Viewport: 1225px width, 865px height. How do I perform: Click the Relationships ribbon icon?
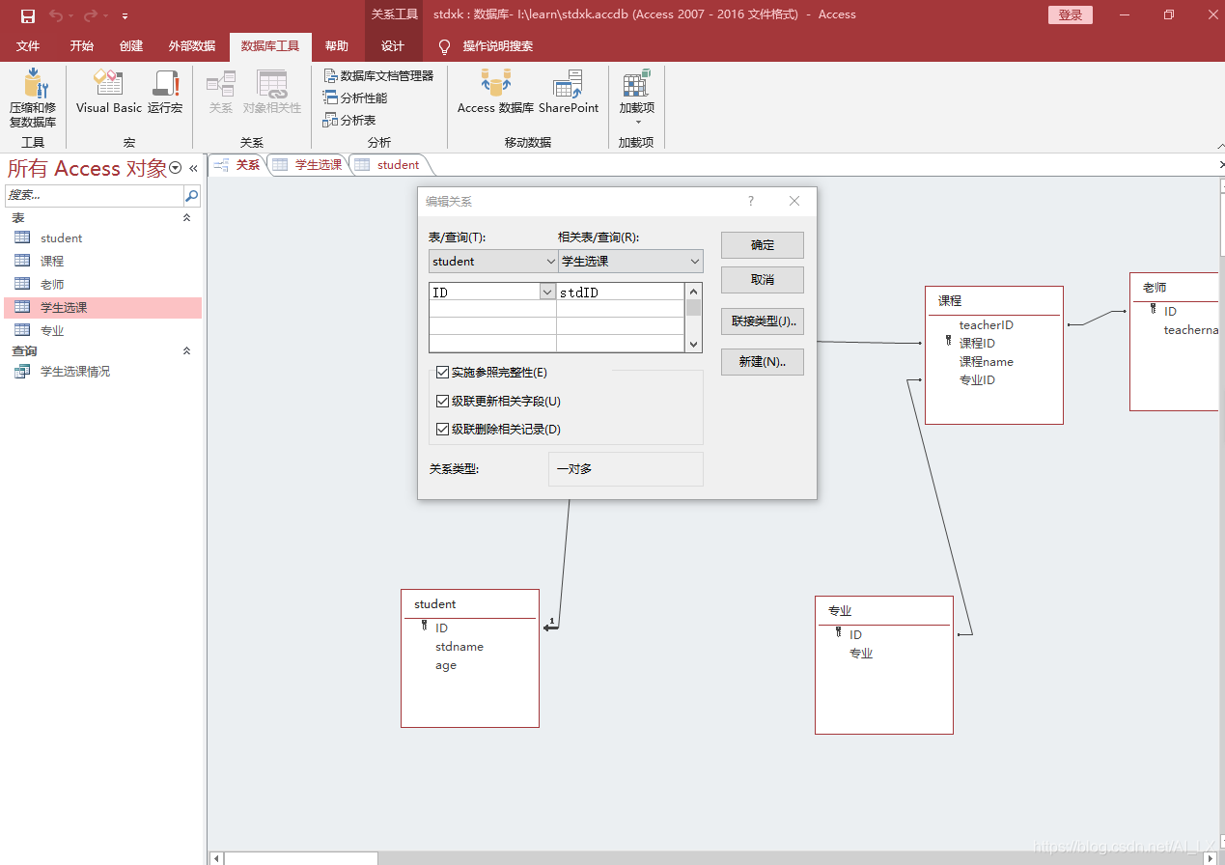click(221, 84)
